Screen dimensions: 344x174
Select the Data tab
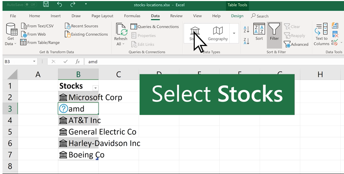point(155,16)
